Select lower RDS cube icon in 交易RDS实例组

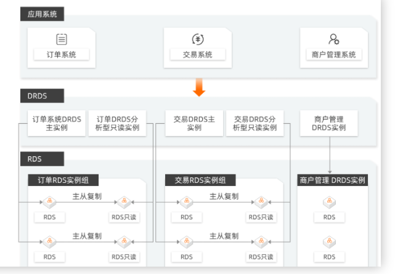point(187,242)
